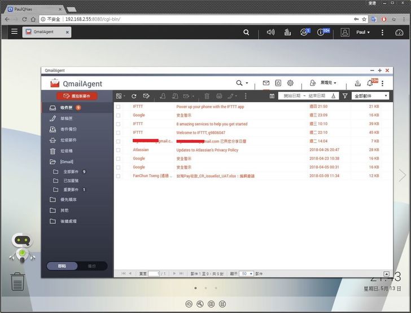Expand the view layout grid dropdown arrow

coord(125,96)
